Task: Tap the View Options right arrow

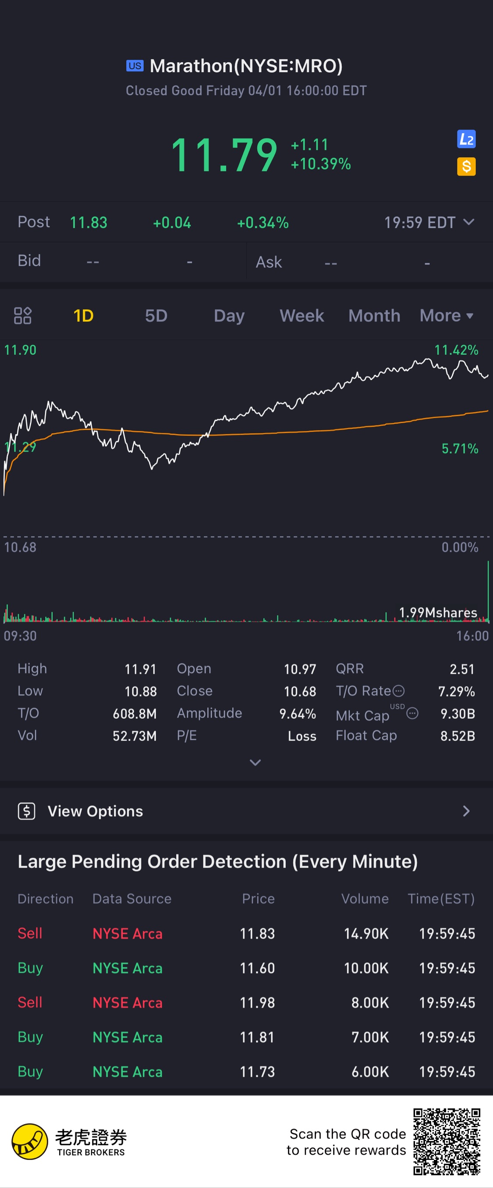Action: click(x=466, y=811)
